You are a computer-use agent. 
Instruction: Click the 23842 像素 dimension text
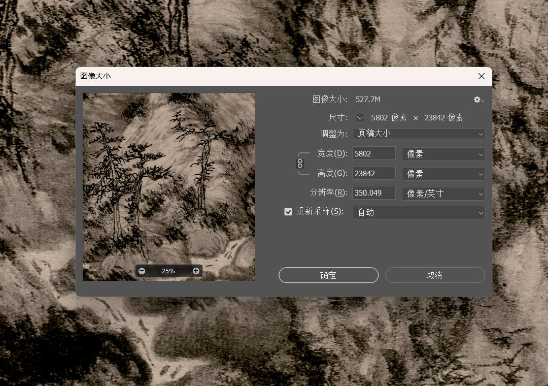click(443, 118)
